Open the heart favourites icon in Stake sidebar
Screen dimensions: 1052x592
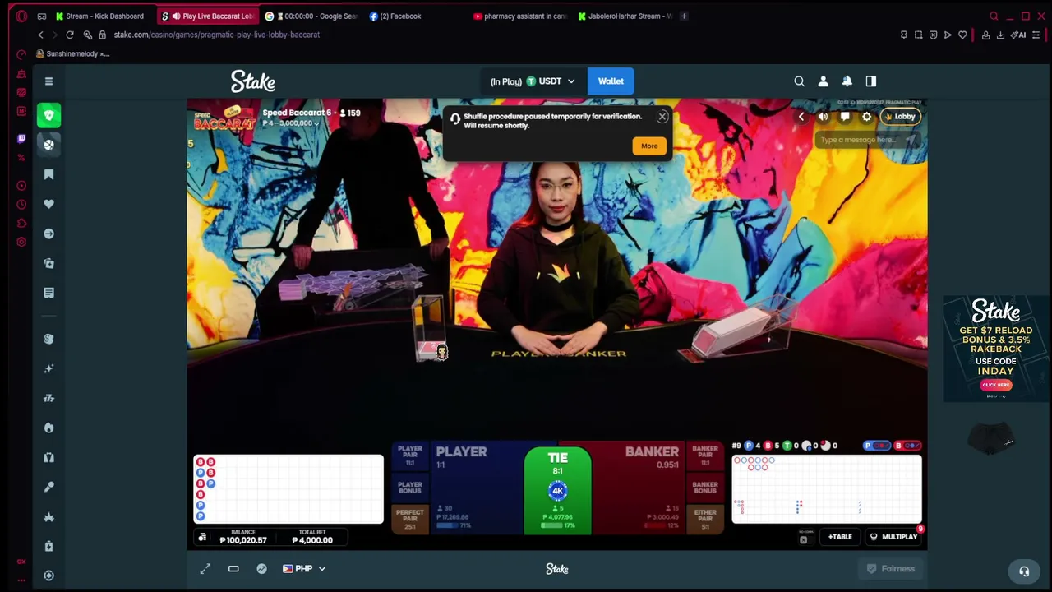coord(48,204)
